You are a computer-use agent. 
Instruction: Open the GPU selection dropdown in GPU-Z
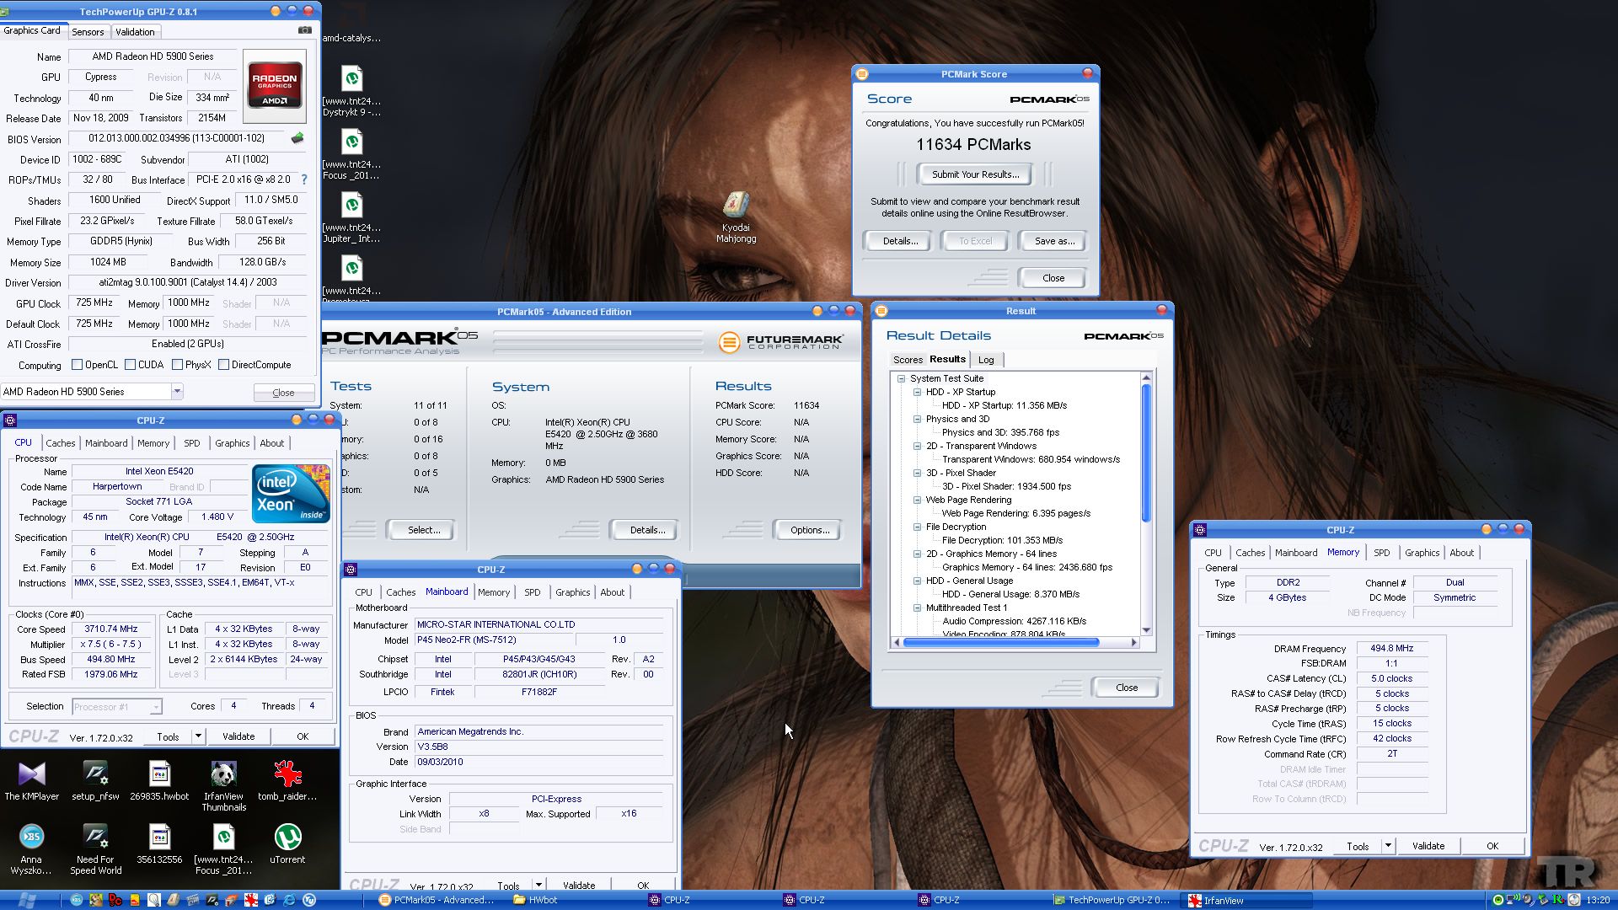pyautogui.click(x=177, y=392)
